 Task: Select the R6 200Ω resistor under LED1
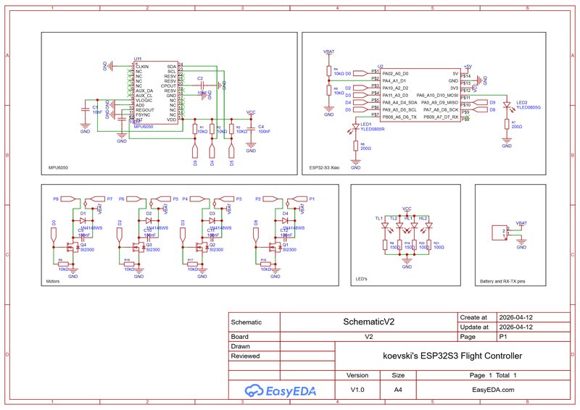(356, 146)
